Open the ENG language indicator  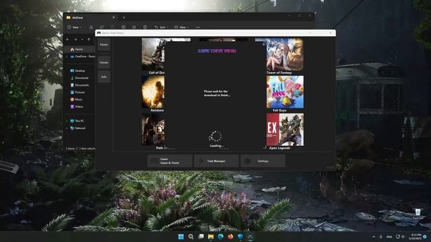tap(389, 237)
